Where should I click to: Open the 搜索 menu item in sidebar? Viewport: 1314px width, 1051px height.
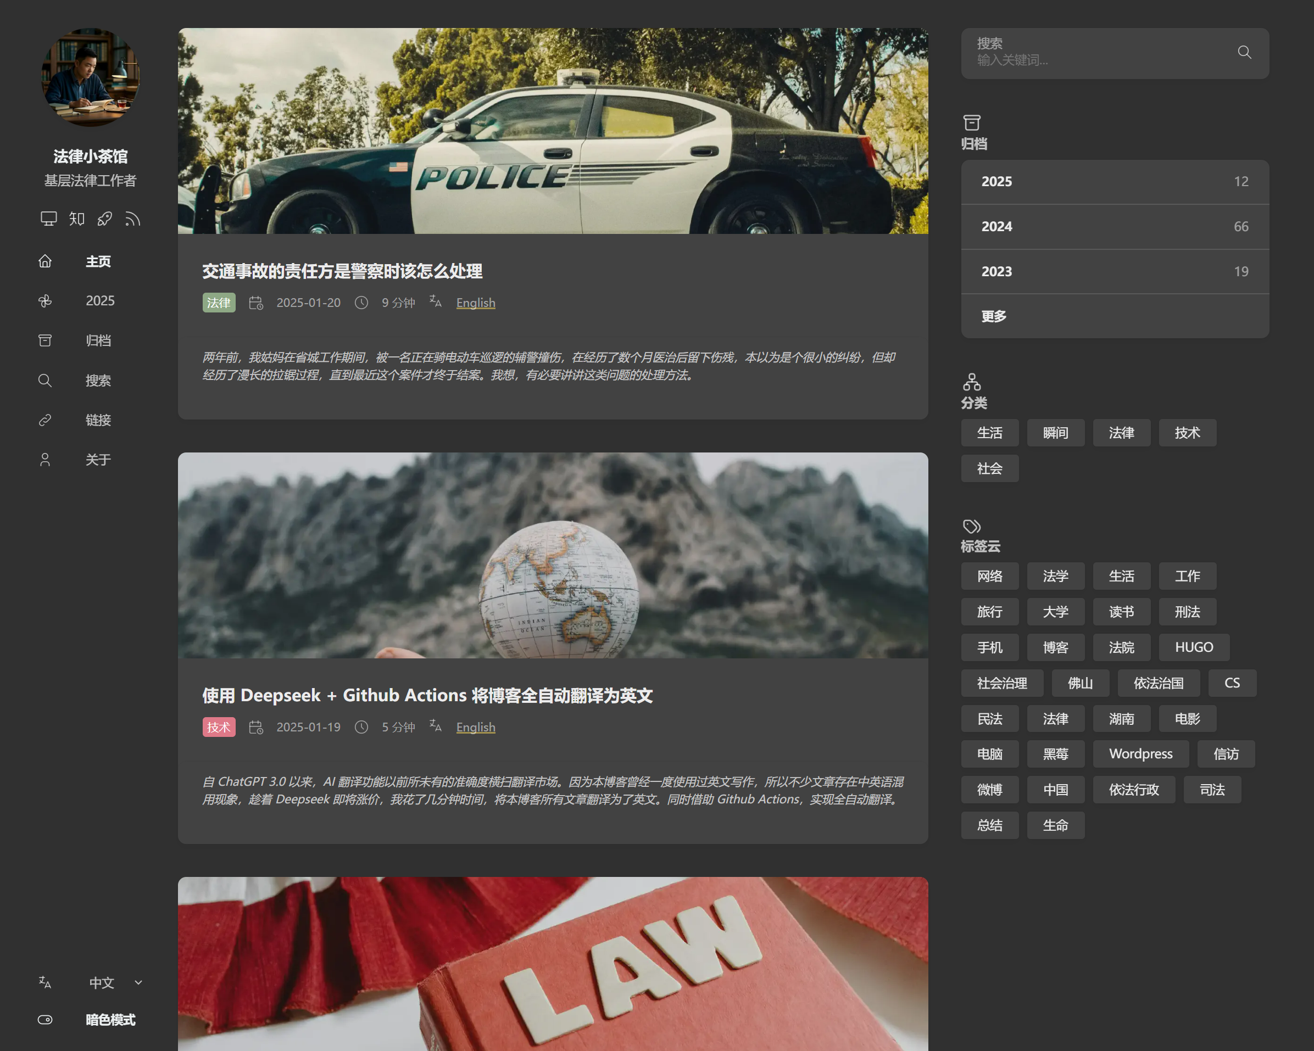(98, 381)
